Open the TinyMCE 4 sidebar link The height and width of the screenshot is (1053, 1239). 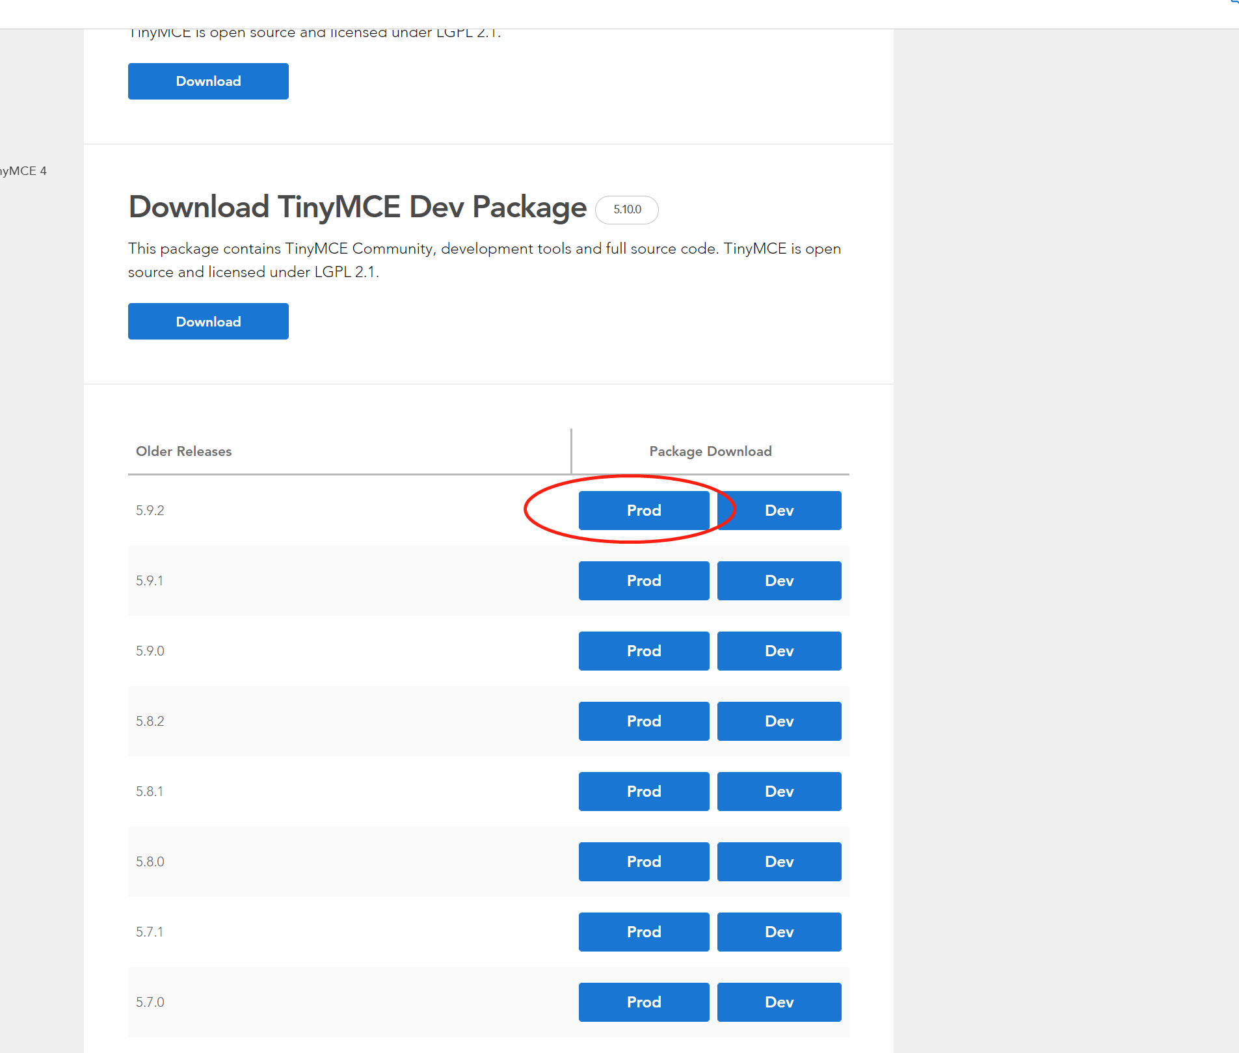click(x=23, y=170)
